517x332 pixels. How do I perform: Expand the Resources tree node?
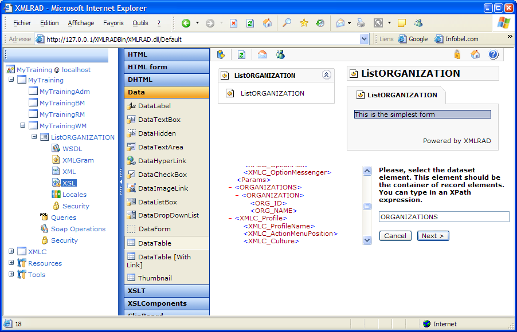click(x=11, y=263)
